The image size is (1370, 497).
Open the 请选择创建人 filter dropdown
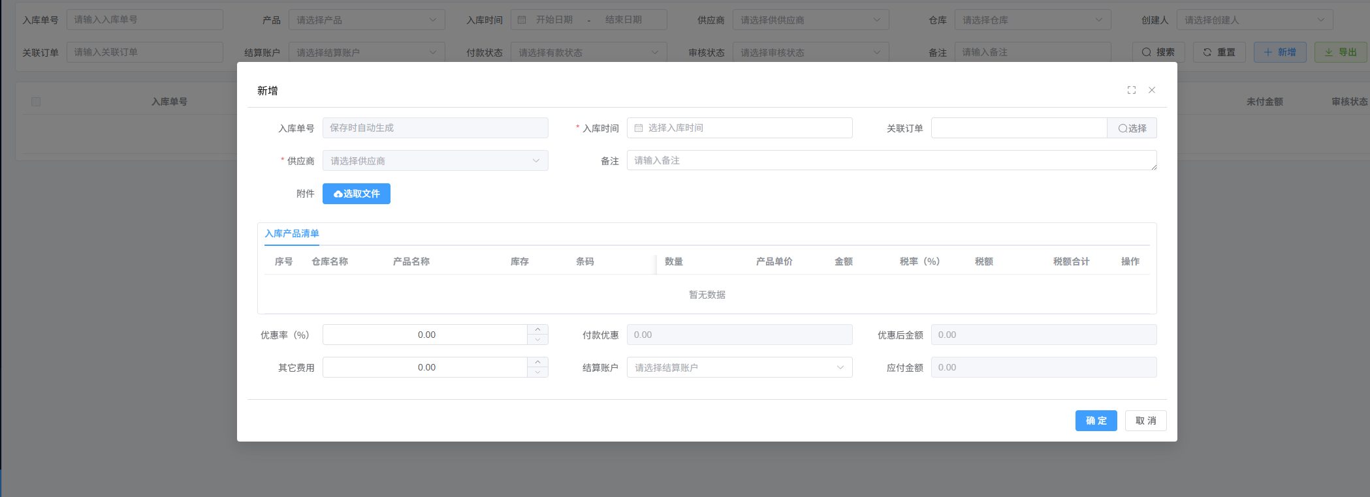tap(1255, 20)
